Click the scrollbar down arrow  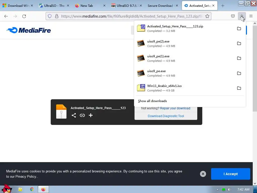pos(255,183)
